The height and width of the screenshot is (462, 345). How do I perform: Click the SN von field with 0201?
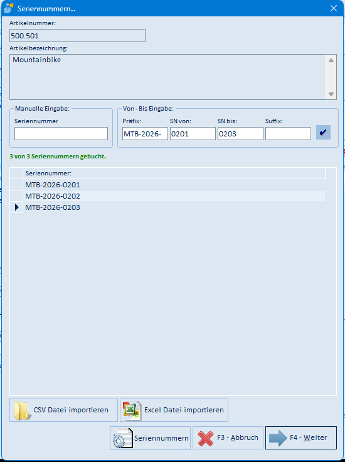click(193, 134)
